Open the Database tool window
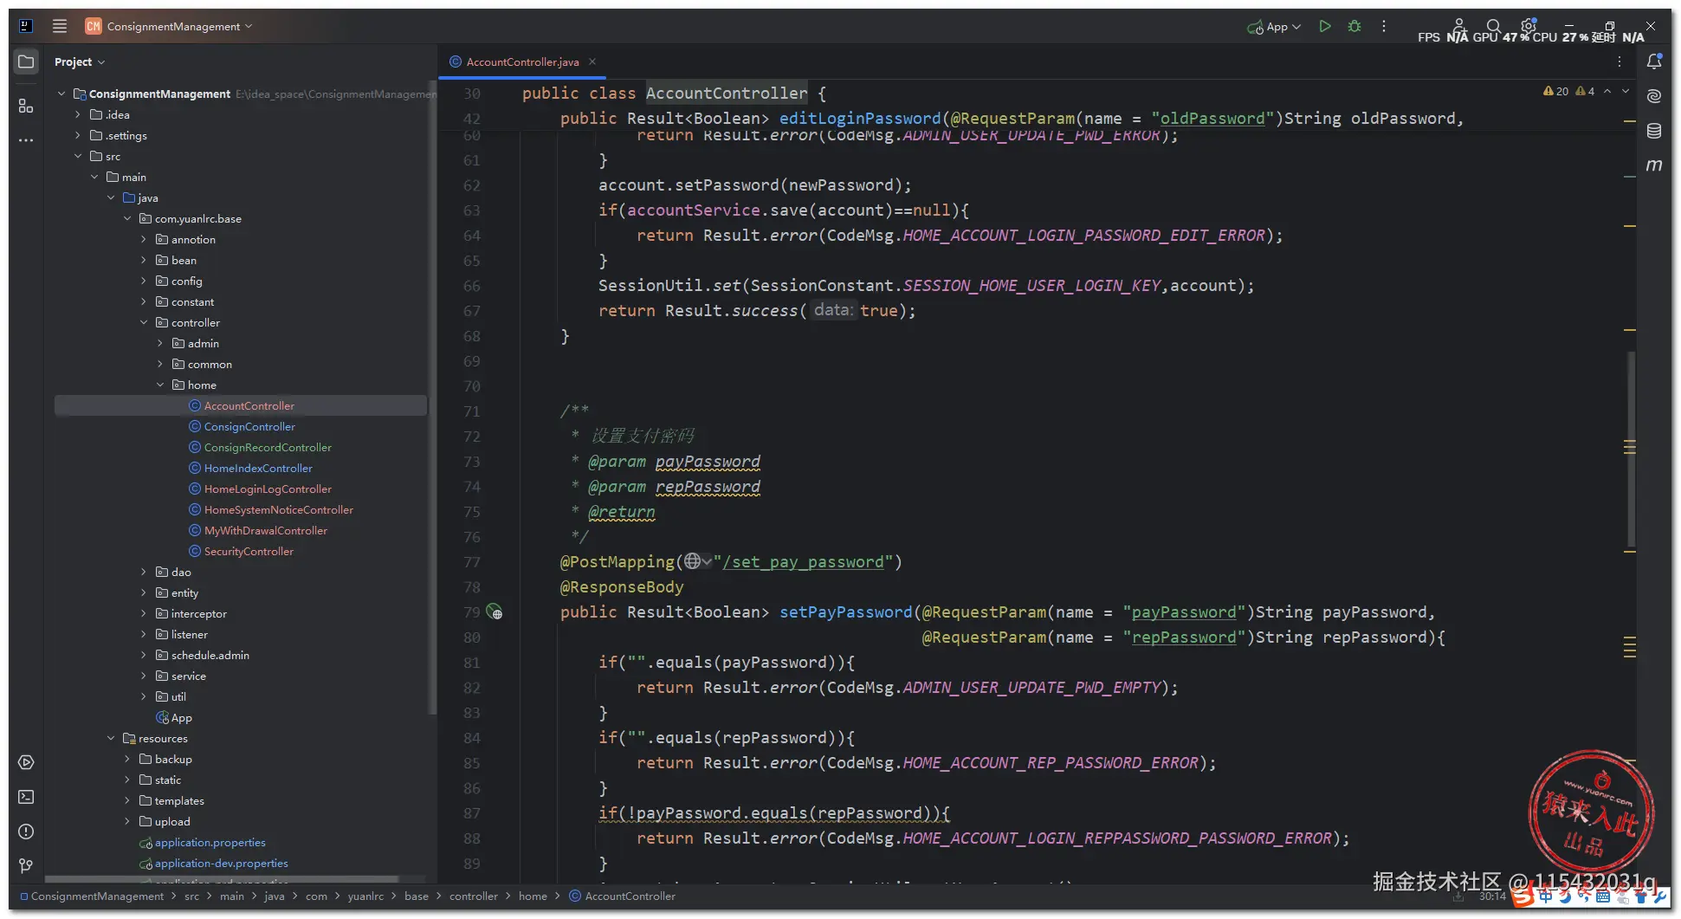 [1654, 131]
